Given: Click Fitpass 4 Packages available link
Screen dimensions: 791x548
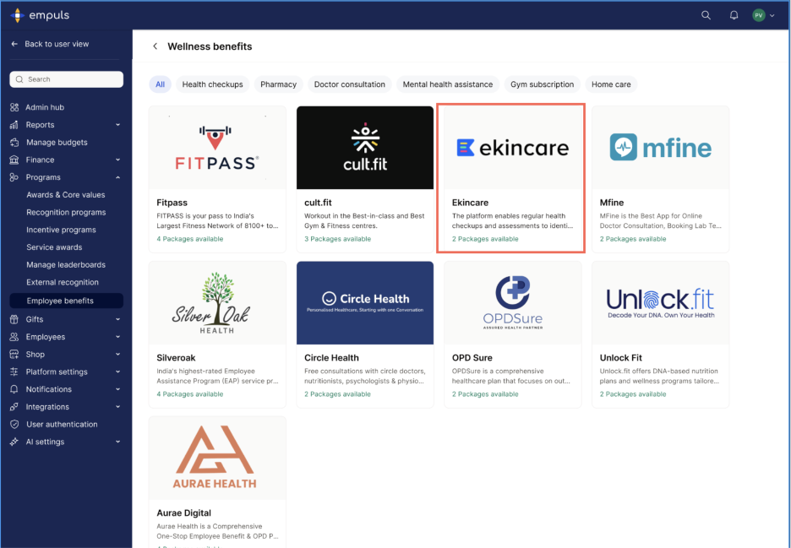Looking at the screenshot, I should click(189, 239).
